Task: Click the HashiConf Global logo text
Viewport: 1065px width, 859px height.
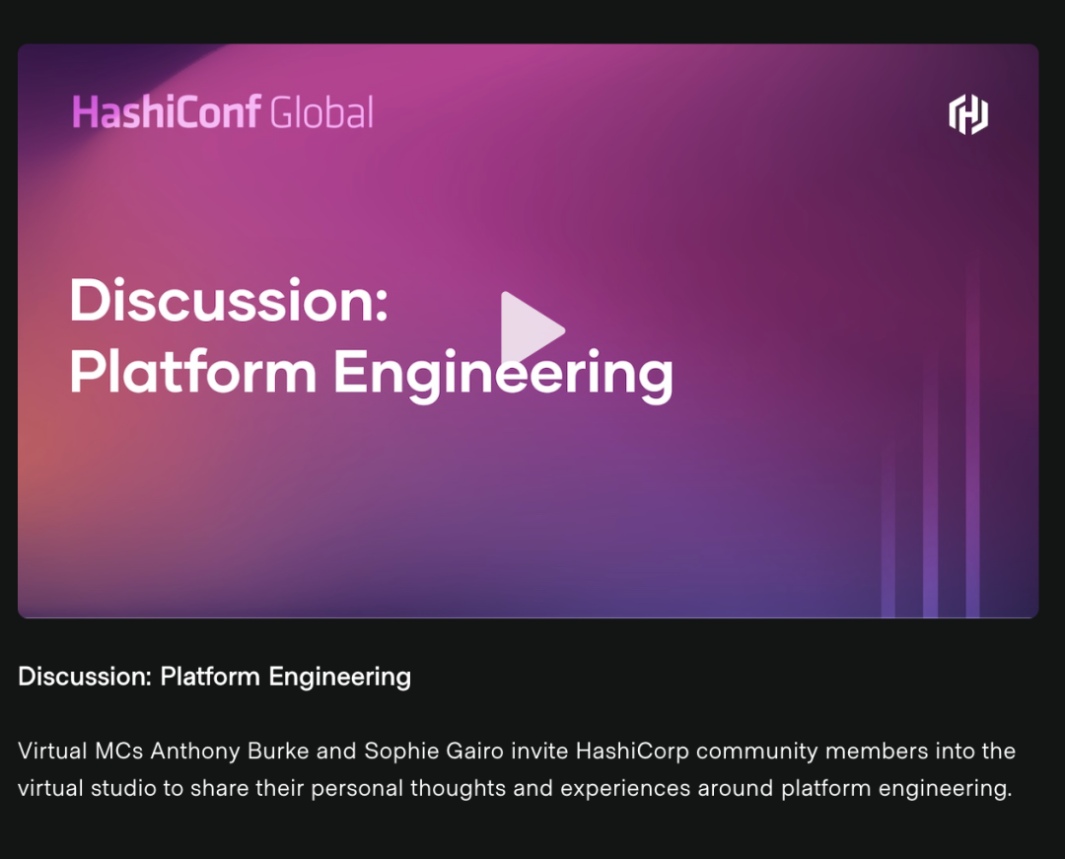Action: click(x=223, y=112)
